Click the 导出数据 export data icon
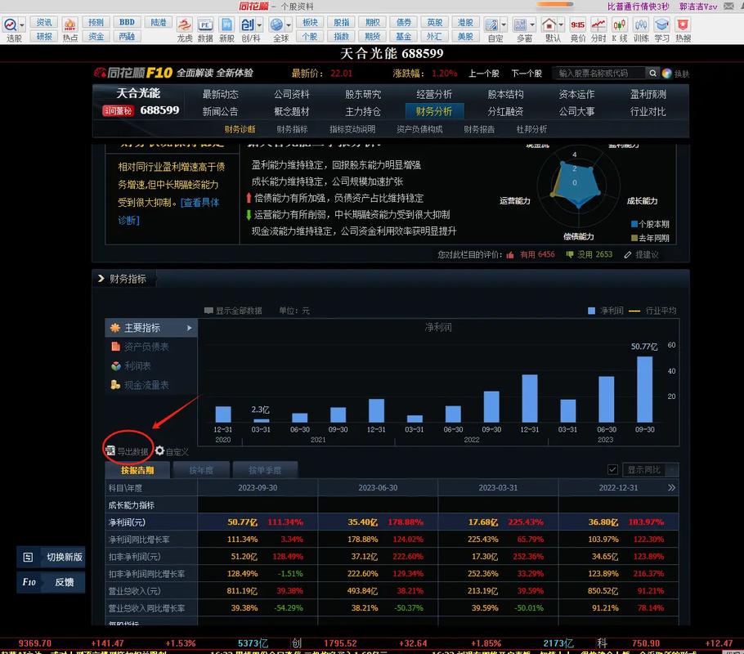The height and width of the screenshot is (654, 744). [110, 450]
